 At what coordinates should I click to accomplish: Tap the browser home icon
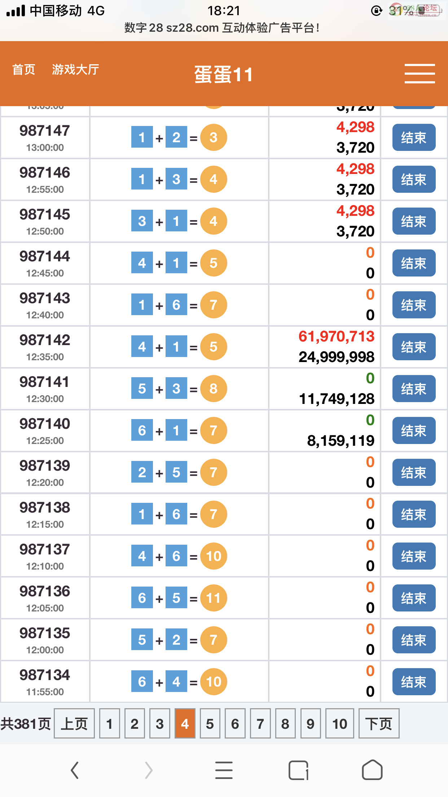[372, 770]
